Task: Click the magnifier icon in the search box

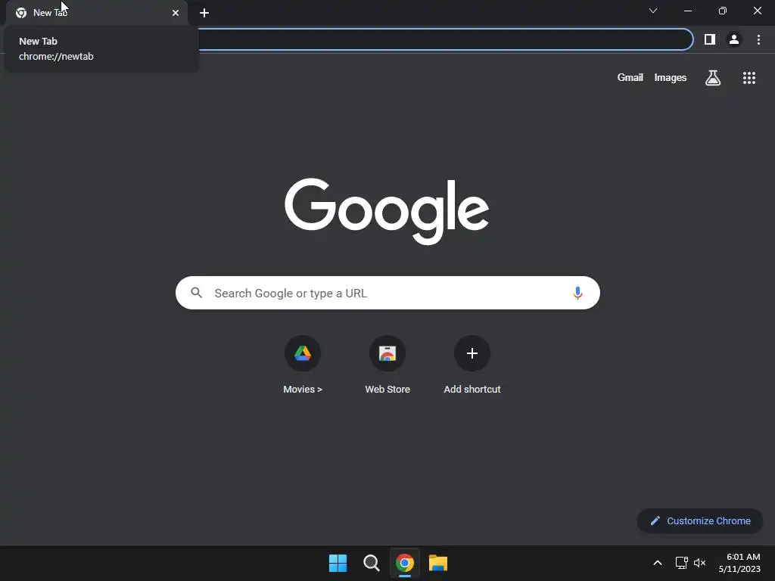Action: click(x=197, y=293)
